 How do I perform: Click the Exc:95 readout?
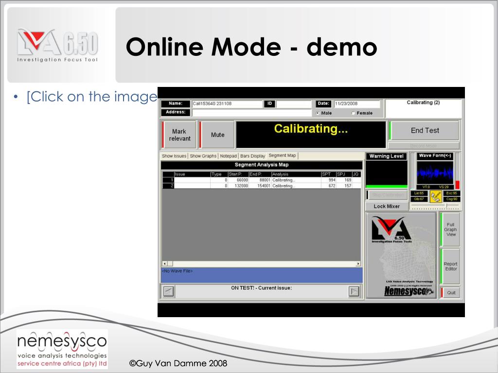451,193
